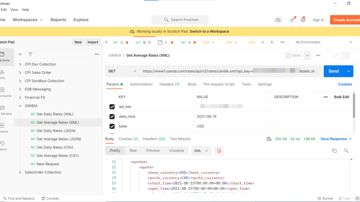This screenshot has height=202, width=360.
Task: Open the tab bar three-dot options
Action: pyautogui.click(x=283, y=42)
